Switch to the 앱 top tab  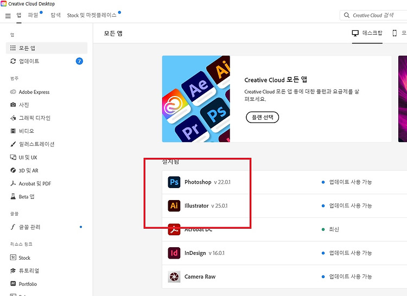[19, 15]
